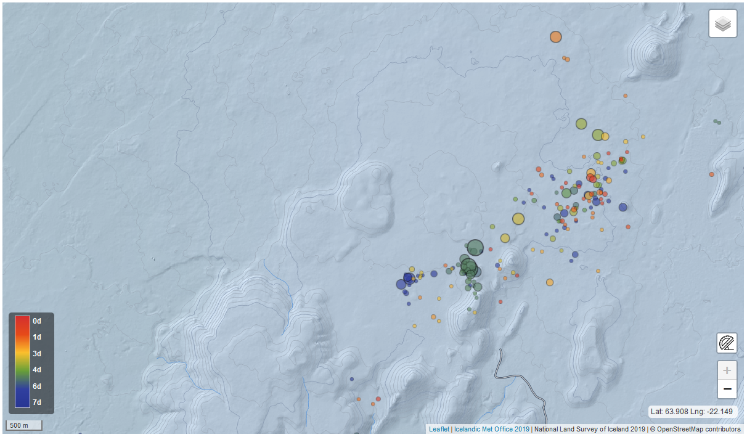Zoom out using the minus button

(x=727, y=389)
